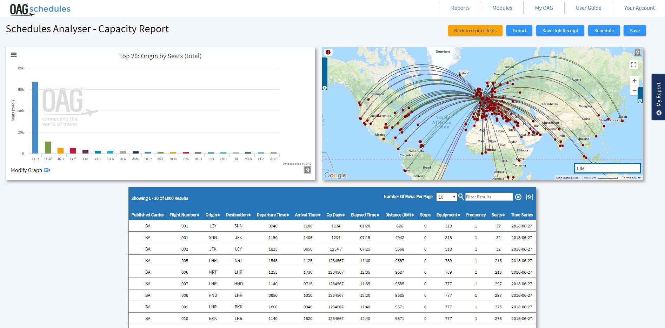Toggle map fullscreen view

pyautogui.click(x=633, y=65)
